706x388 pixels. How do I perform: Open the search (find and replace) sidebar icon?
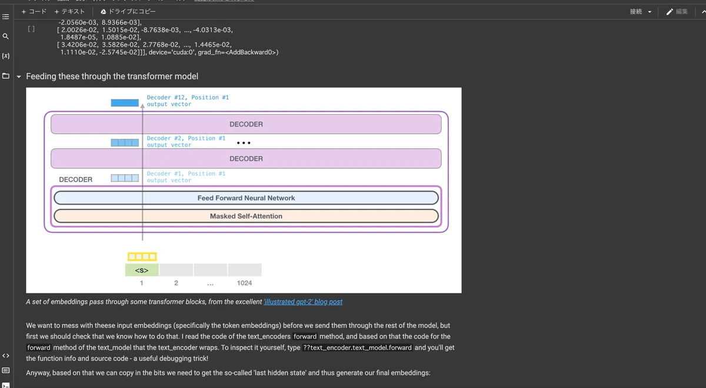click(x=6, y=36)
